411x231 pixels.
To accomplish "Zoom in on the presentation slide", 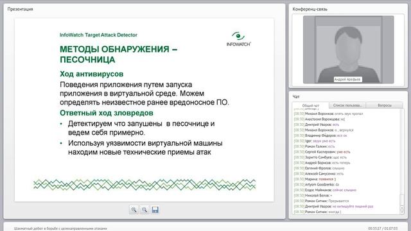I will click(134, 210).
